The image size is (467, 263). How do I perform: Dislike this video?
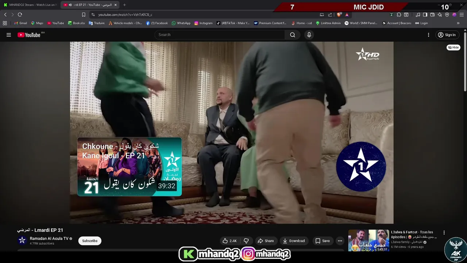coord(246,241)
